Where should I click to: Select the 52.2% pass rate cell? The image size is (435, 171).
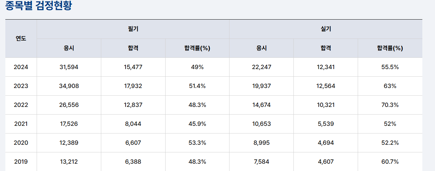[390, 143]
